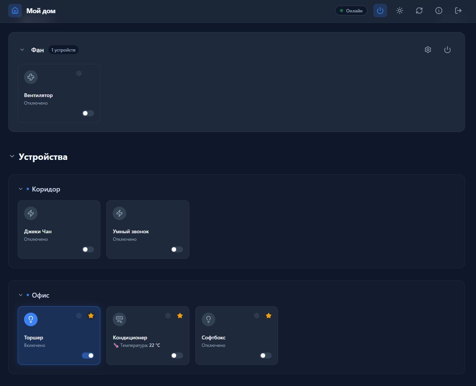Click the Софтбокс device name
Image resolution: width=476 pixels, height=386 pixels.
click(213, 337)
